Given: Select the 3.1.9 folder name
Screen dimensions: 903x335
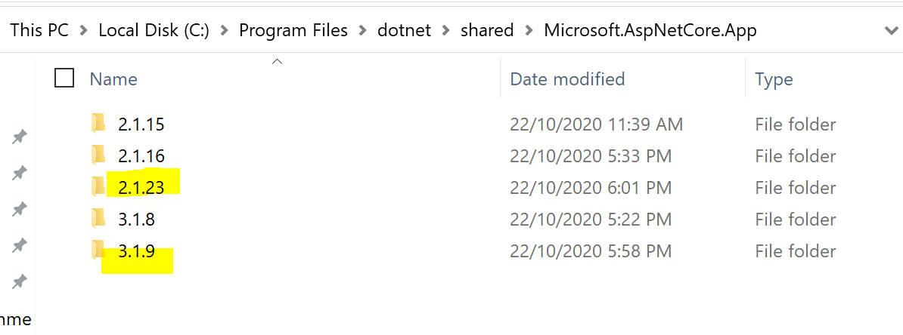Looking at the screenshot, I should pos(136,251).
